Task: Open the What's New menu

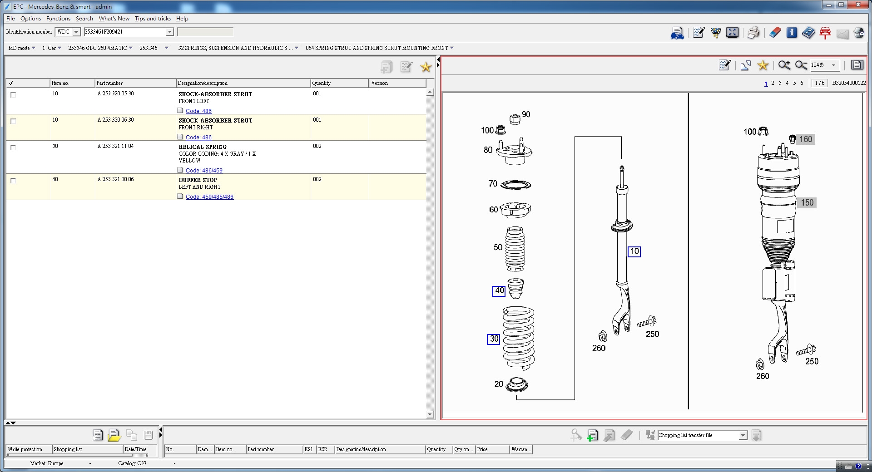Action: (x=114, y=19)
